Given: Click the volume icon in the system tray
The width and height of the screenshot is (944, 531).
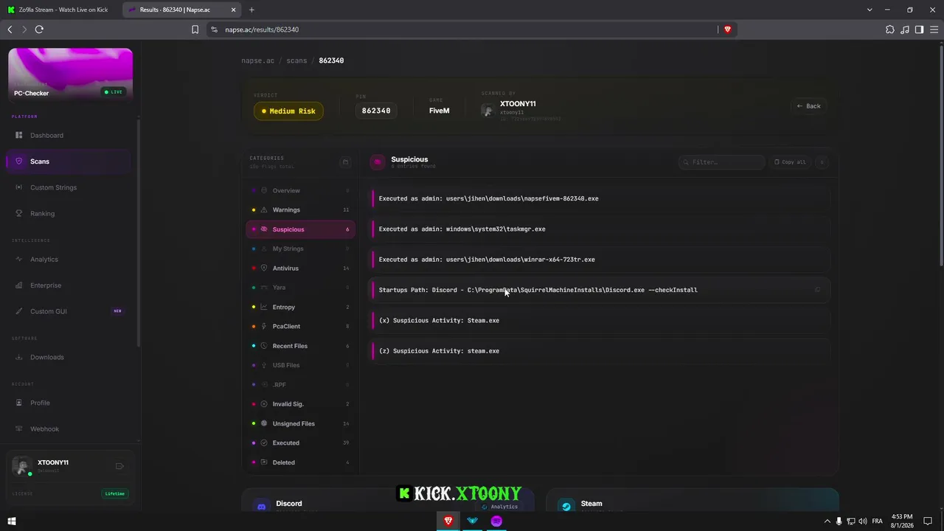Looking at the screenshot, I should coord(863,521).
